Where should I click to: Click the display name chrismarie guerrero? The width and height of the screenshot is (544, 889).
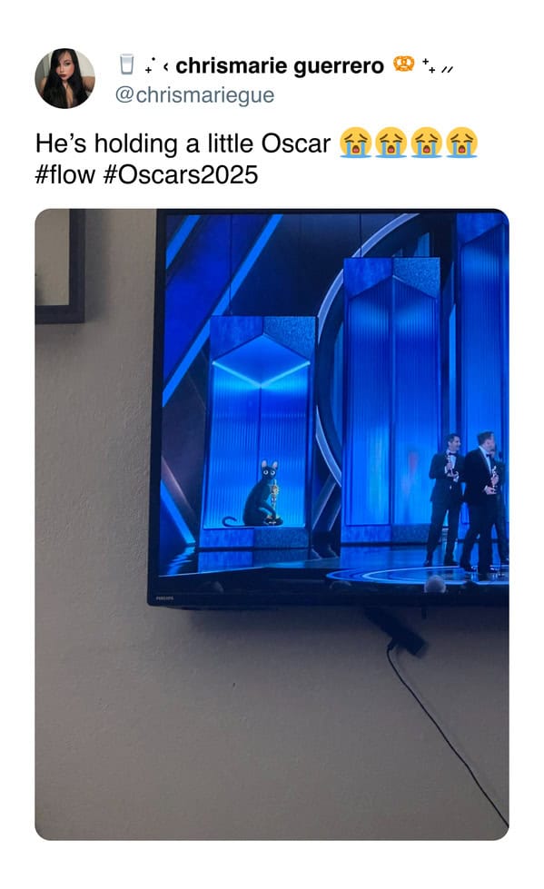point(280,65)
